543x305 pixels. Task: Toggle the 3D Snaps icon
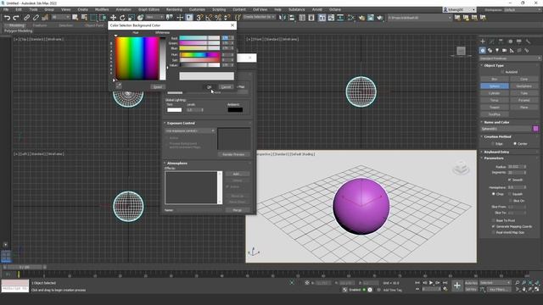(199, 17)
